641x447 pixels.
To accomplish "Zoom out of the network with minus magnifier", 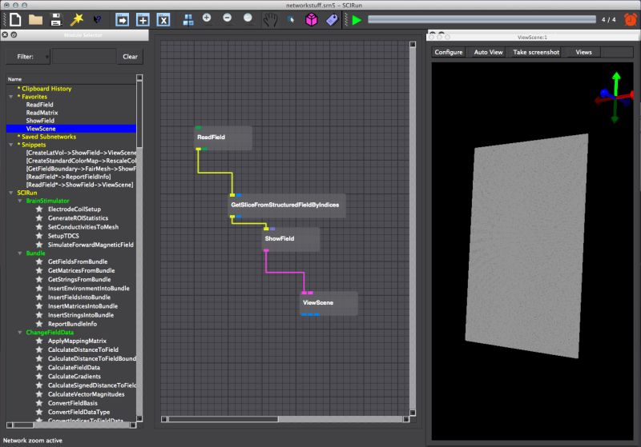I will (228, 18).
